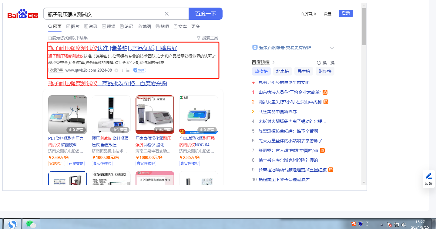Click the page scrollbar down arrow
The width and height of the screenshot is (436, 229).
364,182
